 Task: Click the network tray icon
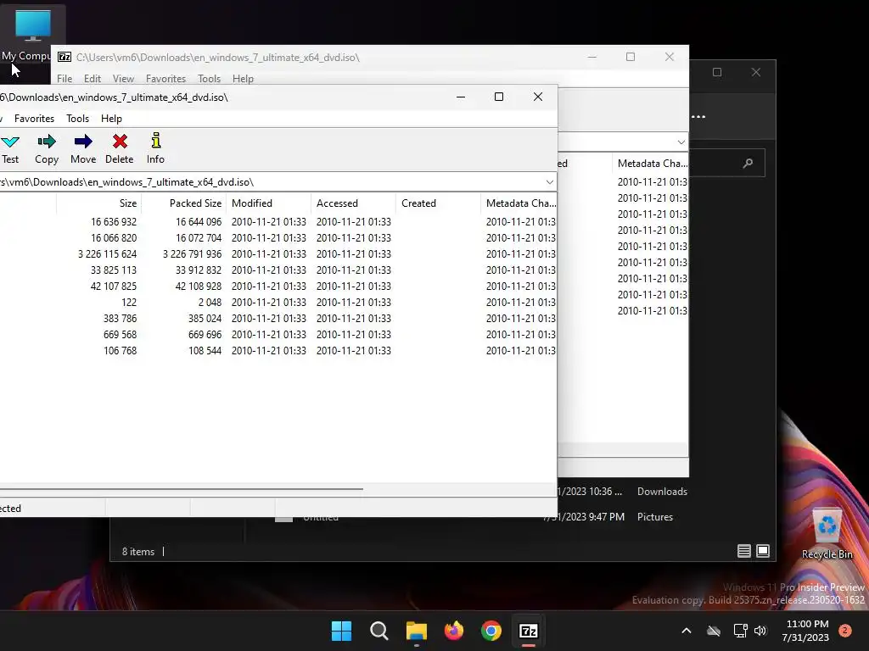740,631
